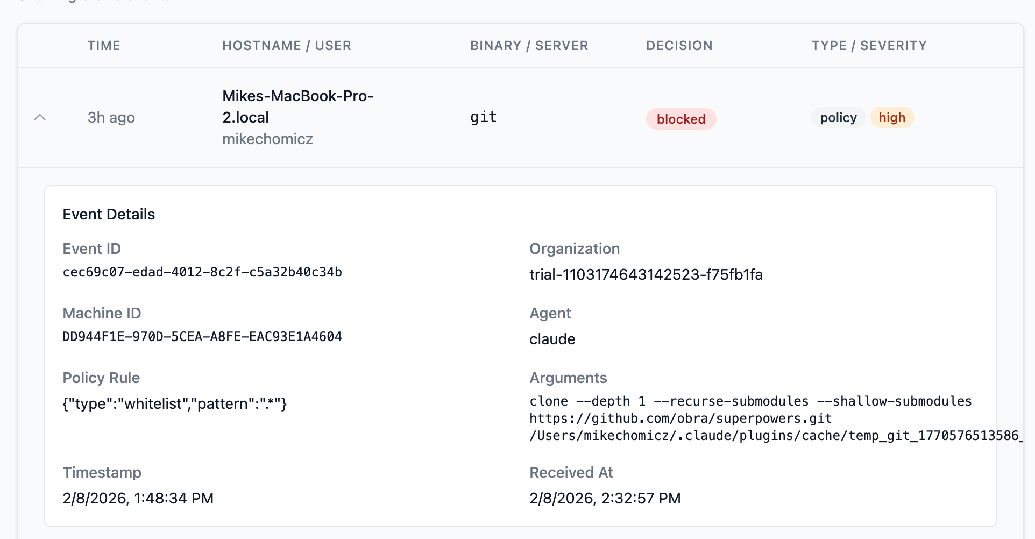Click the agent name claude
The width and height of the screenshot is (1035, 539).
(x=552, y=339)
